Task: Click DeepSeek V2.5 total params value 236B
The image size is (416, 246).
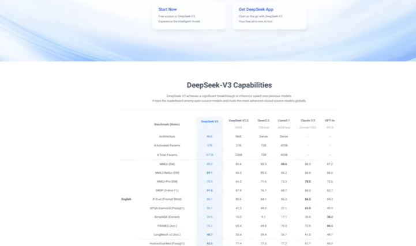Action: click(238, 155)
